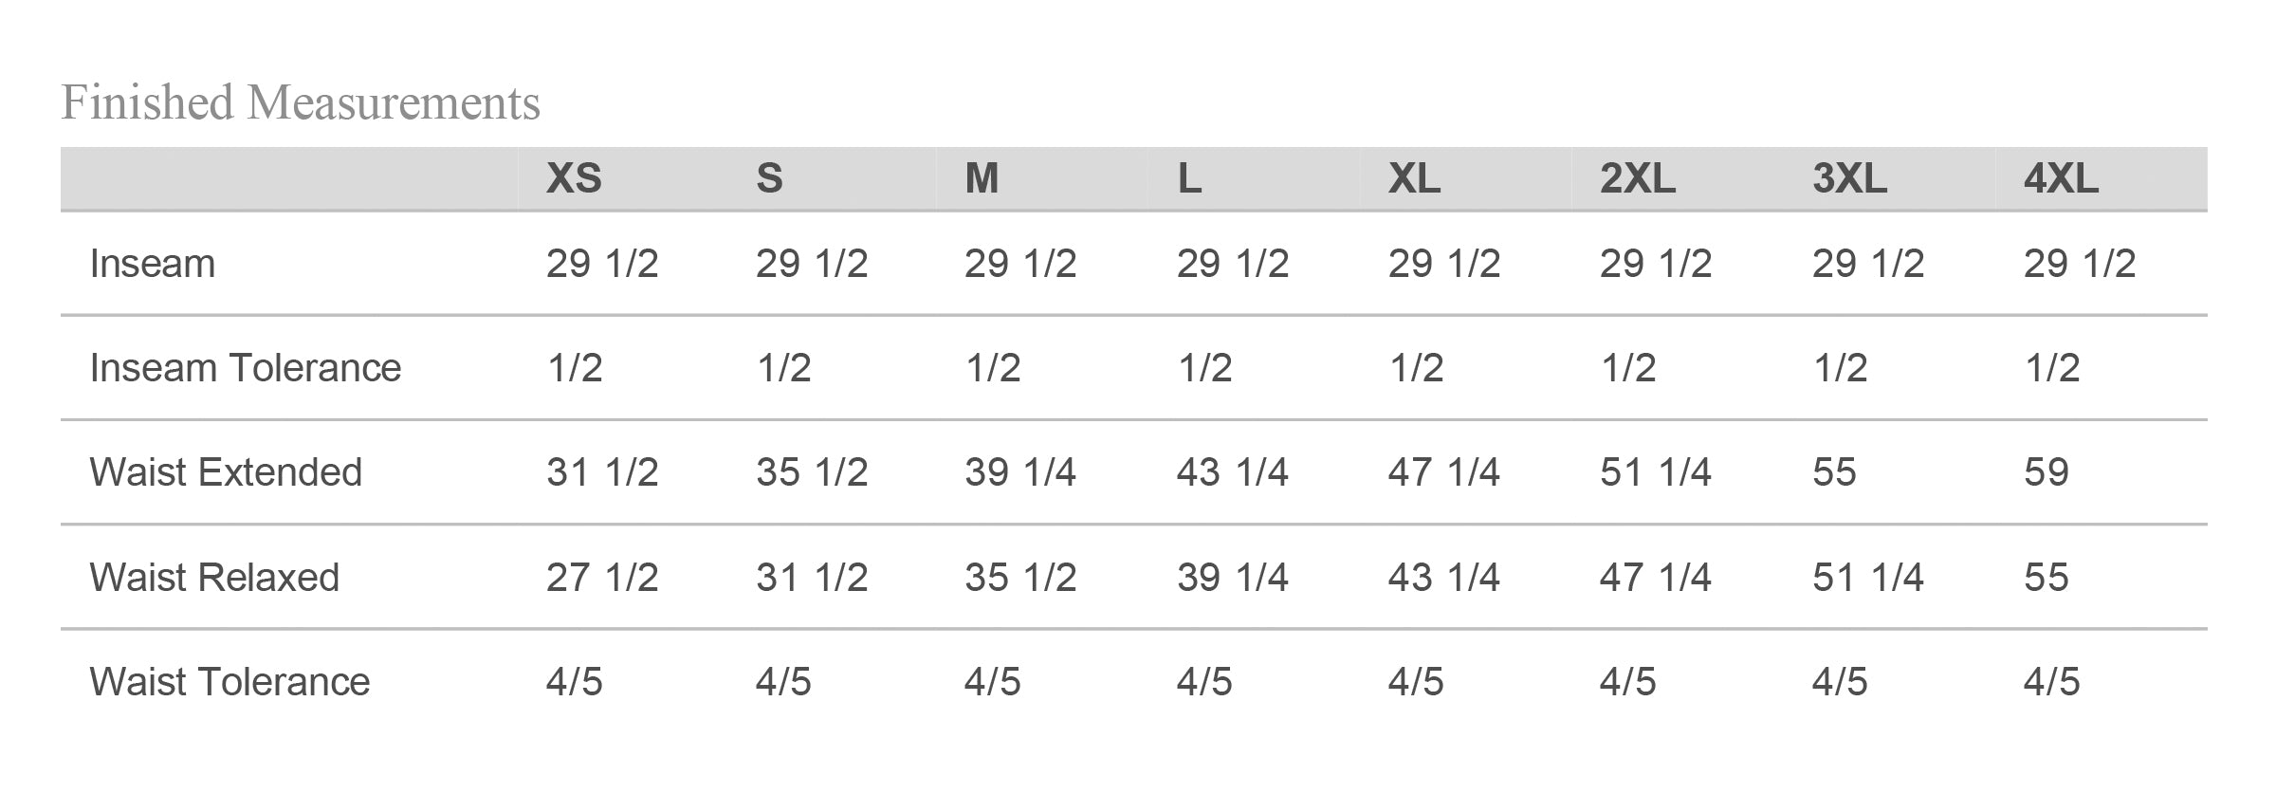The height and width of the screenshot is (812, 2276).
Task: Select the Waist Extended row label
Action: pyautogui.click(x=226, y=472)
